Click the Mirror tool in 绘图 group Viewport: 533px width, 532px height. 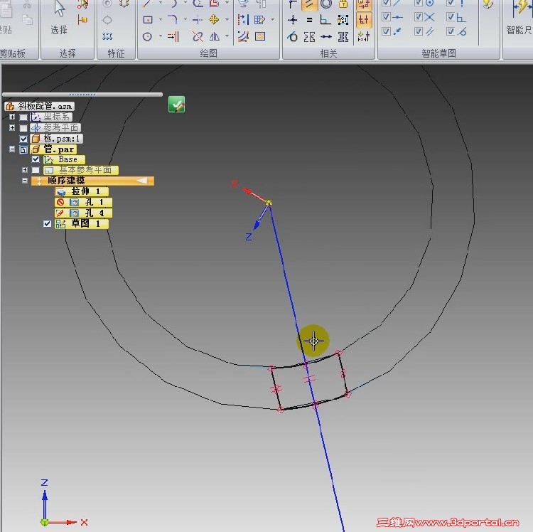click(215, 36)
